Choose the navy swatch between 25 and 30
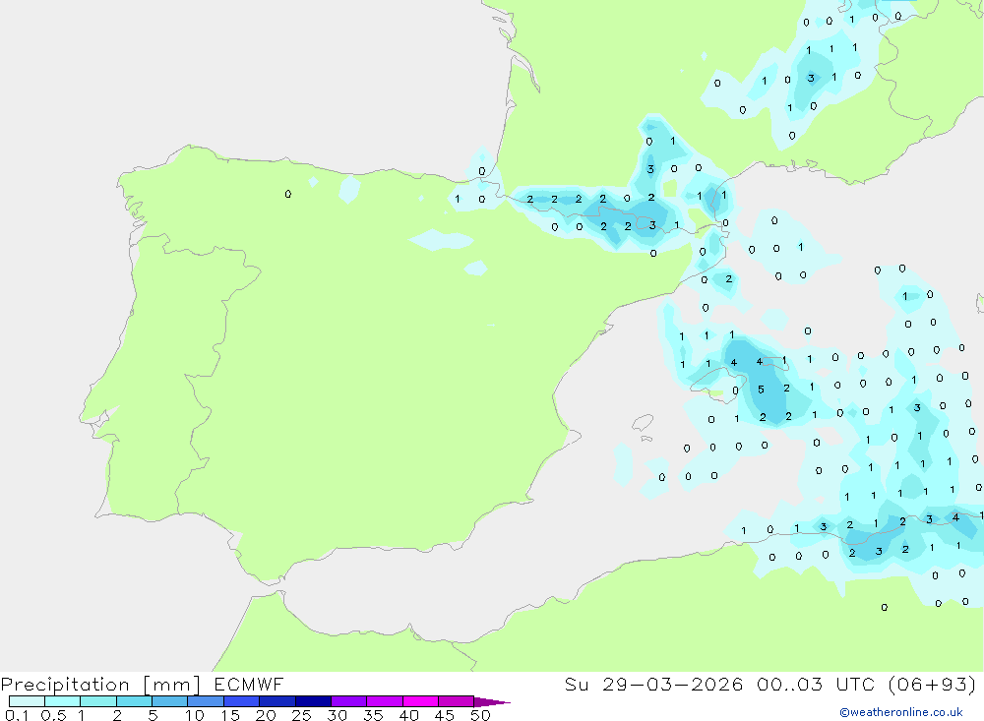 (x=313, y=701)
